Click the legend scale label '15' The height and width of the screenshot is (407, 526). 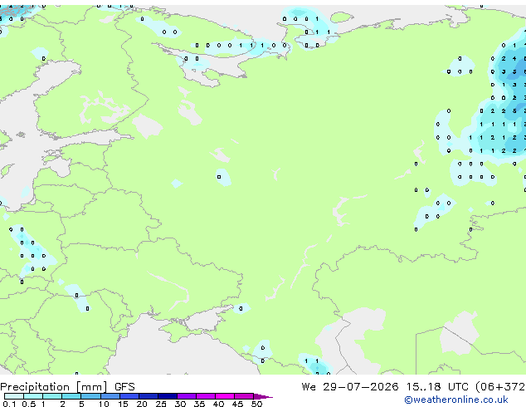tap(123, 404)
